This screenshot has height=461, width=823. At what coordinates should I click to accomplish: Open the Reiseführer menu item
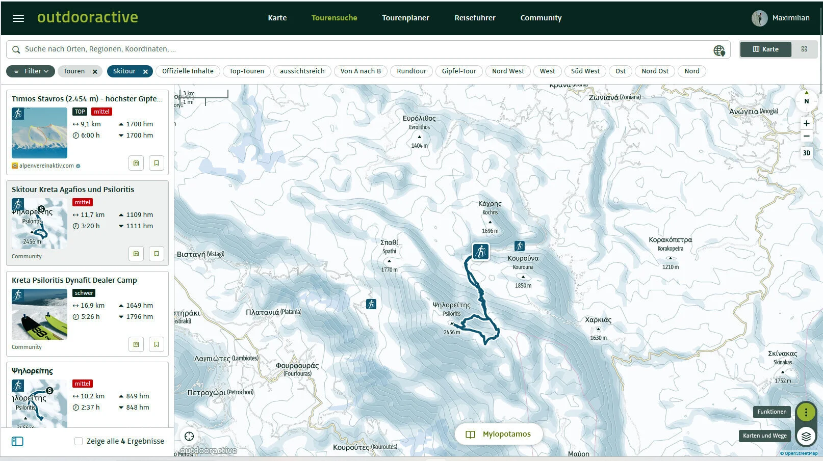(x=475, y=18)
